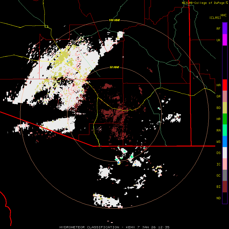Pick the RA bright green legend swatch
The height and width of the screenshot is (229, 229).
225,130
